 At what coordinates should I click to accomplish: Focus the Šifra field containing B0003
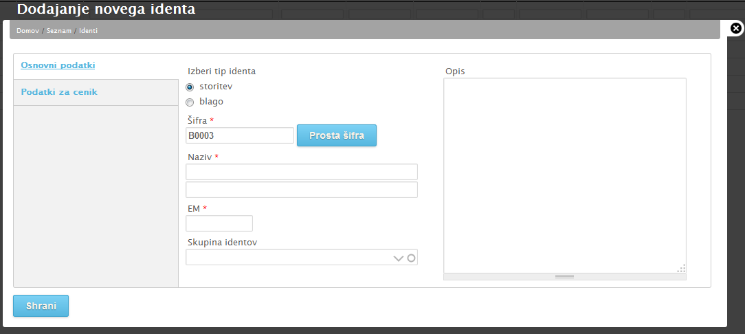(240, 135)
